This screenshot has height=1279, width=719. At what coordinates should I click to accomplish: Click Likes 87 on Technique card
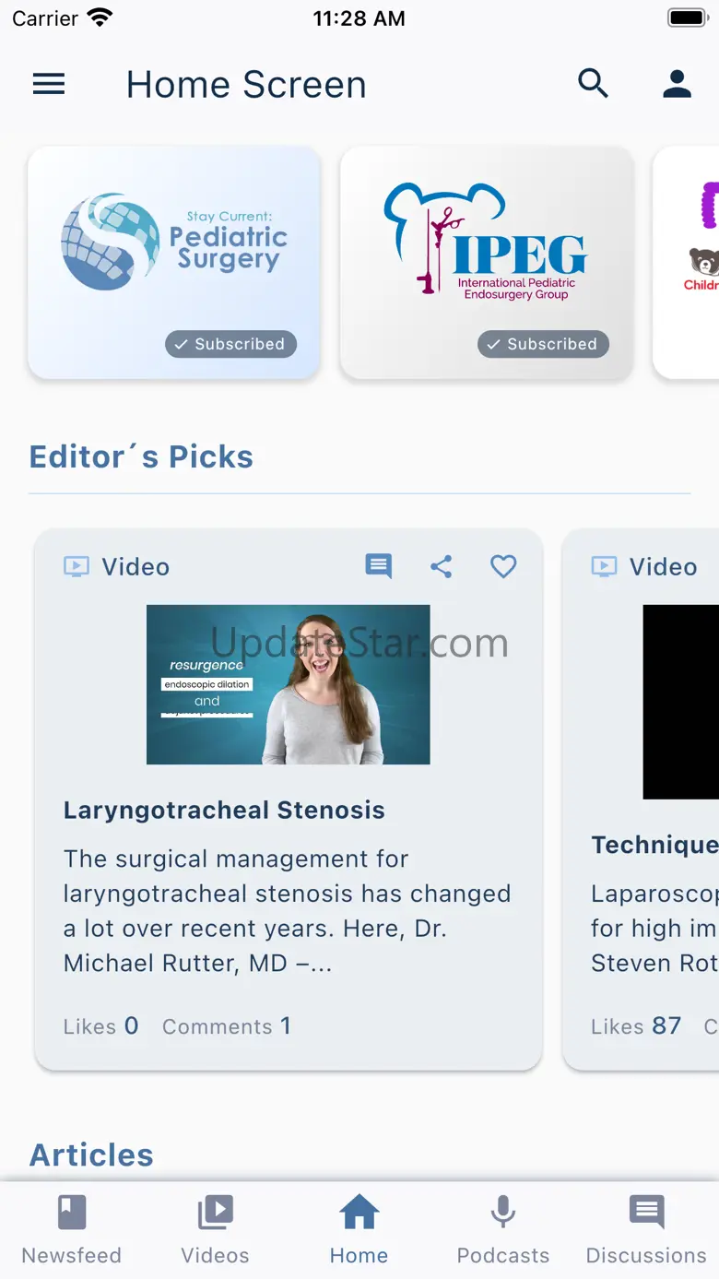pyautogui.click(x=636, y=1026)
